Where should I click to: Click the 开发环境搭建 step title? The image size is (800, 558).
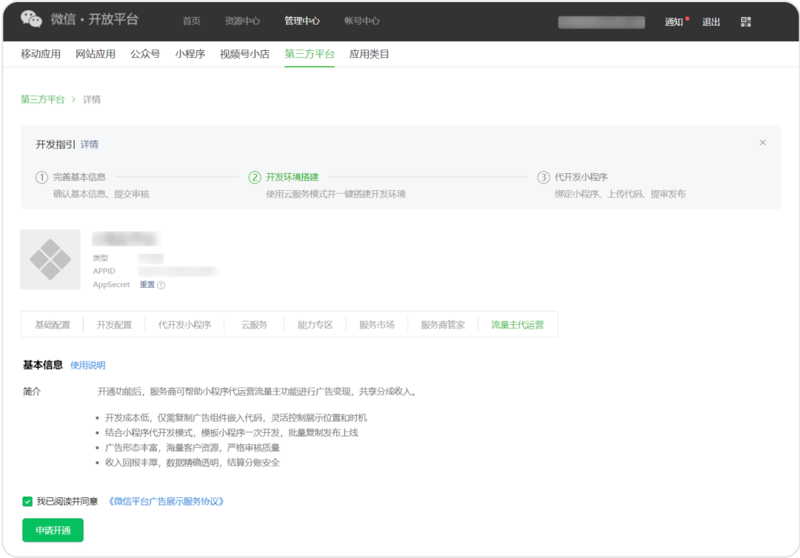pos(293,177)
